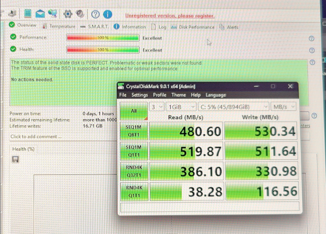
Task: Run the RND4K Q1T1 test button
Action: tap(134, 191)
